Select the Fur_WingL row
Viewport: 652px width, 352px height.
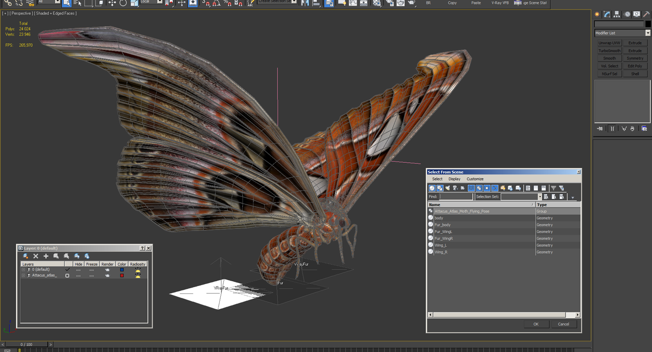coord(504,231)
